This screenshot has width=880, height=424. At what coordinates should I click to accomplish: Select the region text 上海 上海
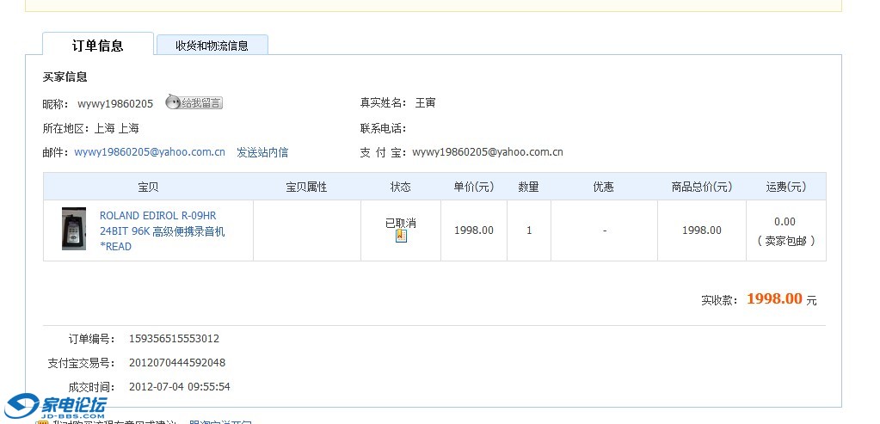click(x=116, y=128)
